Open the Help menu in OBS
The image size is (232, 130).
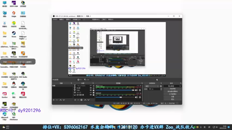click(111, 19)
